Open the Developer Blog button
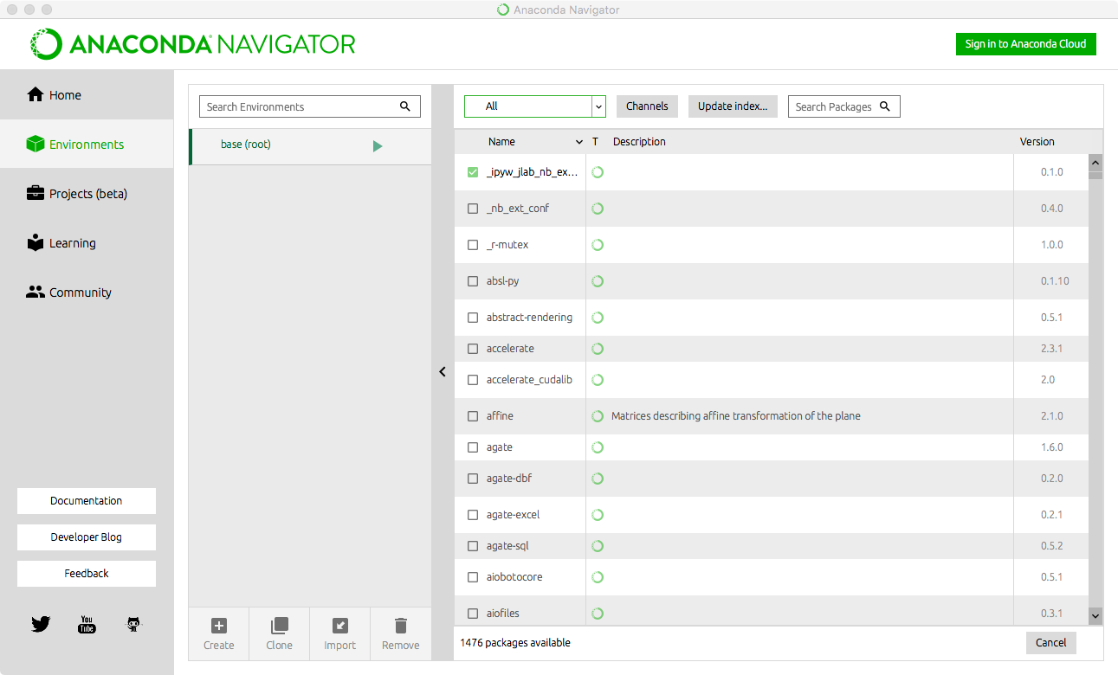This screenshot has height=675, width=1118. (87, 537)
